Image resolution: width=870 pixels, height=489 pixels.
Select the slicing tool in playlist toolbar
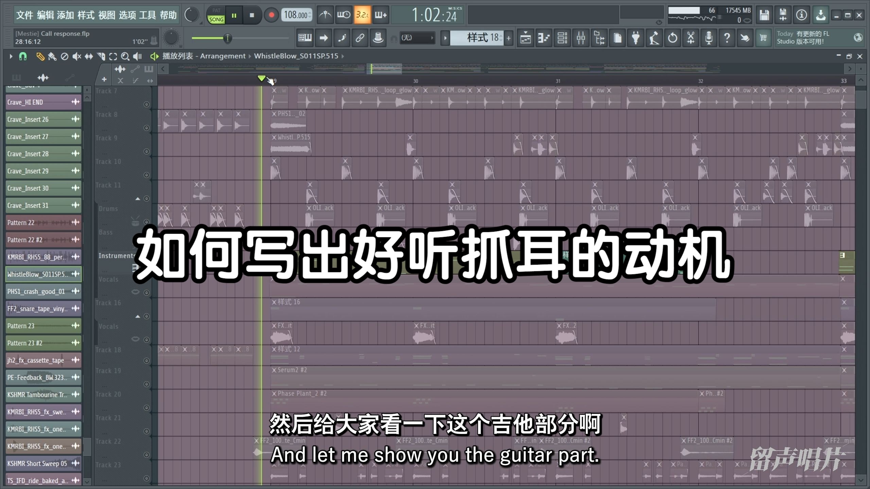[101, 56]
